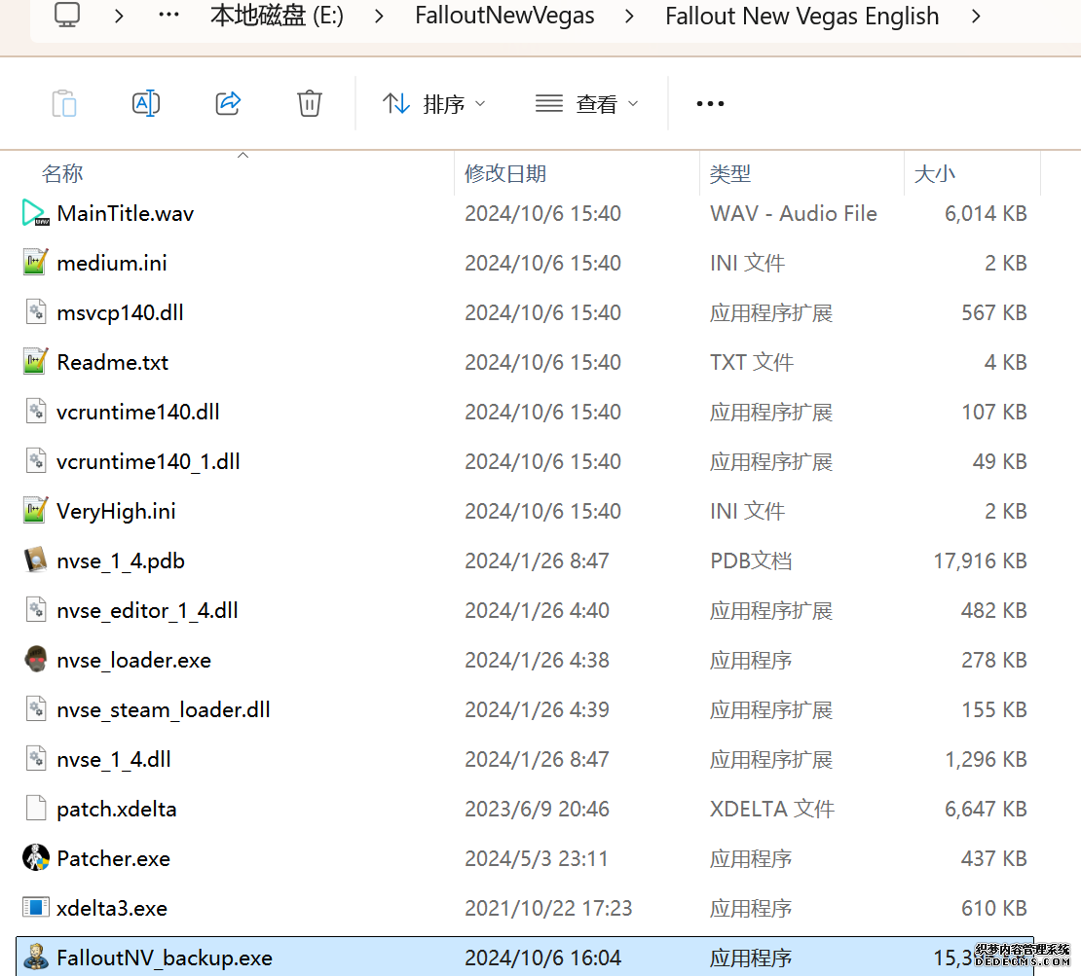
Task: Open the 排序 sort dropdown
Action: click(433, 104)
